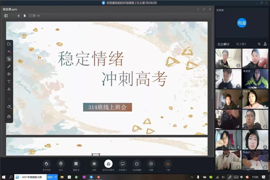
Task: Open 设置 settings in bottom bar
Action: [151, 164]
